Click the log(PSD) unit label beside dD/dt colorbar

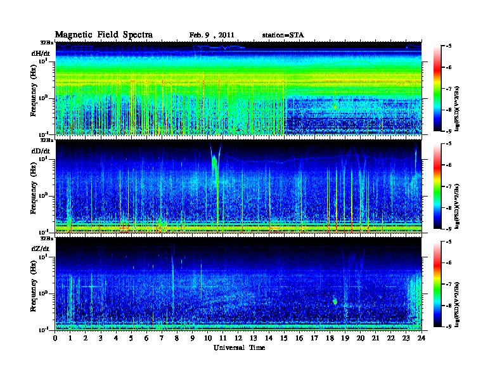457,206
